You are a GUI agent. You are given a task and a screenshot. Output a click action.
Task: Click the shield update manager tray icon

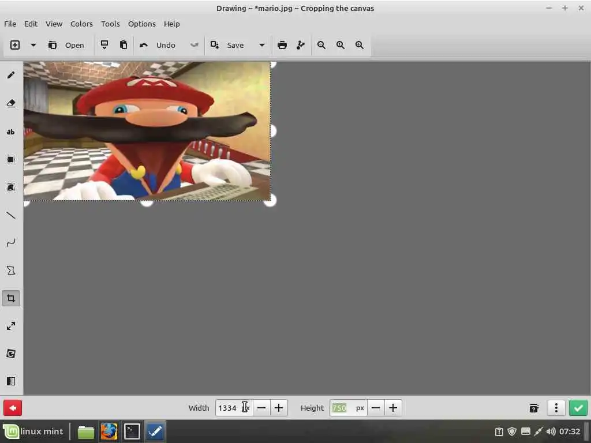[x=512, y=431]
